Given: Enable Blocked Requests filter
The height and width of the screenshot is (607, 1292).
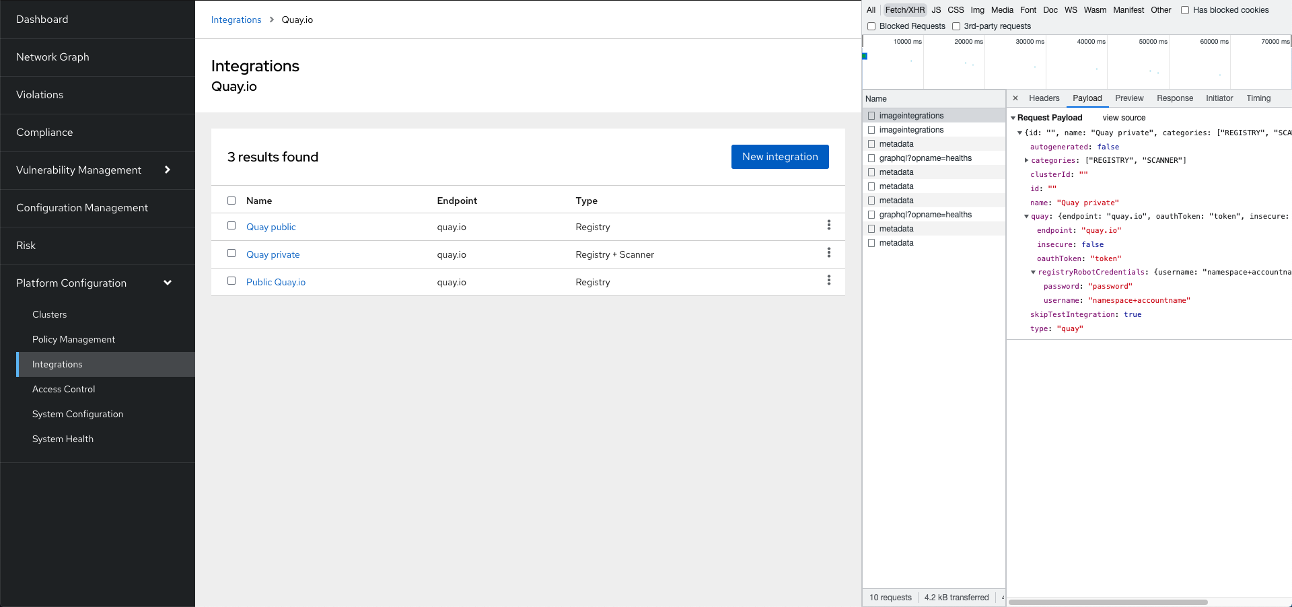Looking at the screenshot, I should click(x=871, y=26).
